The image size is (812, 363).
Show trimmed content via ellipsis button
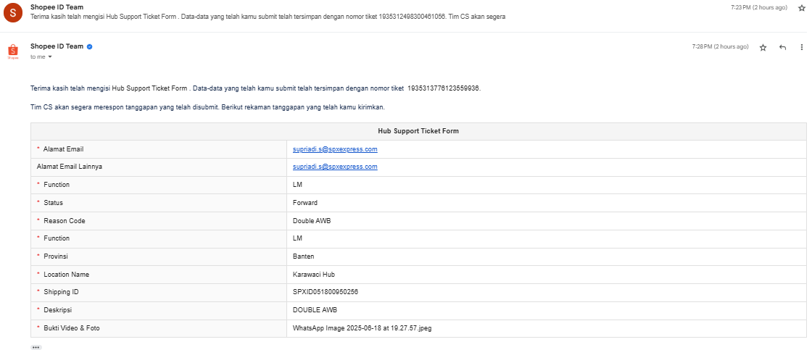pyautogui.click(x=36, y=348)
